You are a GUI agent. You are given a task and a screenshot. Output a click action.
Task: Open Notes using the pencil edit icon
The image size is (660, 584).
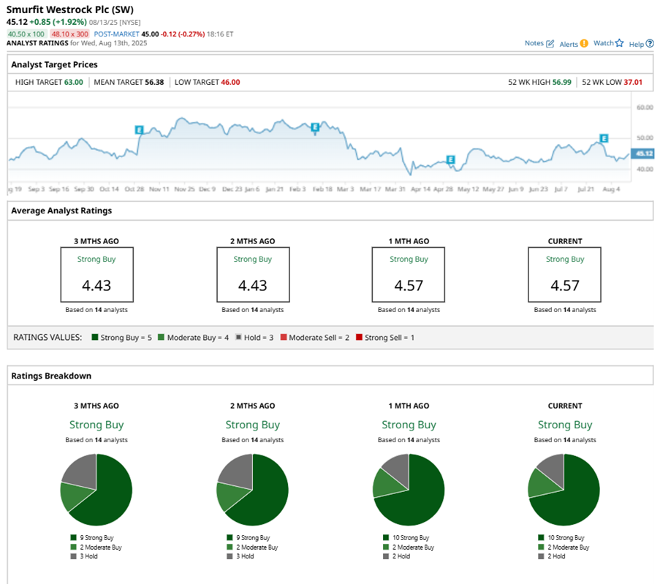click(550, 44)
